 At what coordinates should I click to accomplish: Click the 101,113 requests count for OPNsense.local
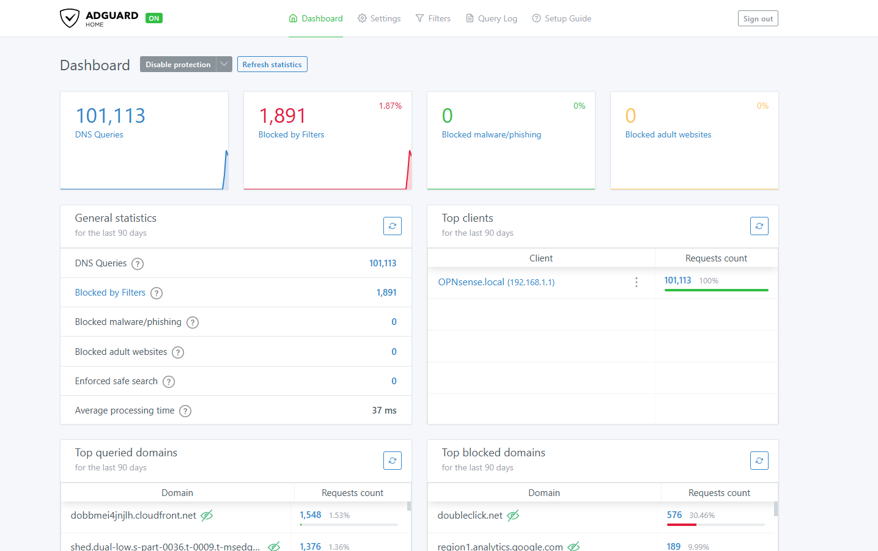[677, 280]
